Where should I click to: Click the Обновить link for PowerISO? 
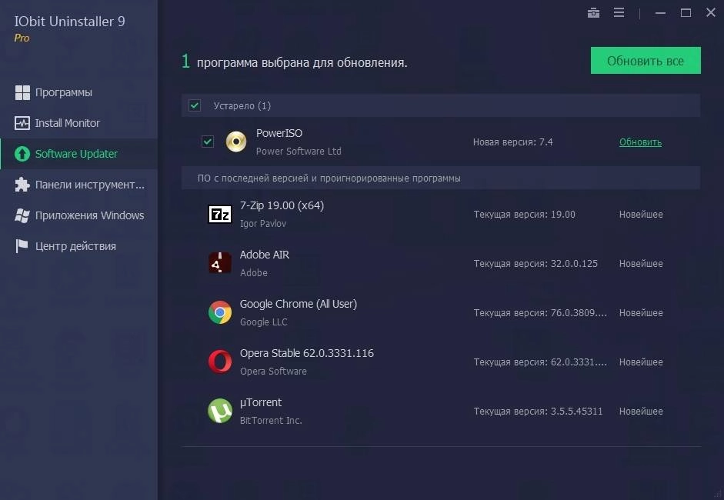pos(640,142)
